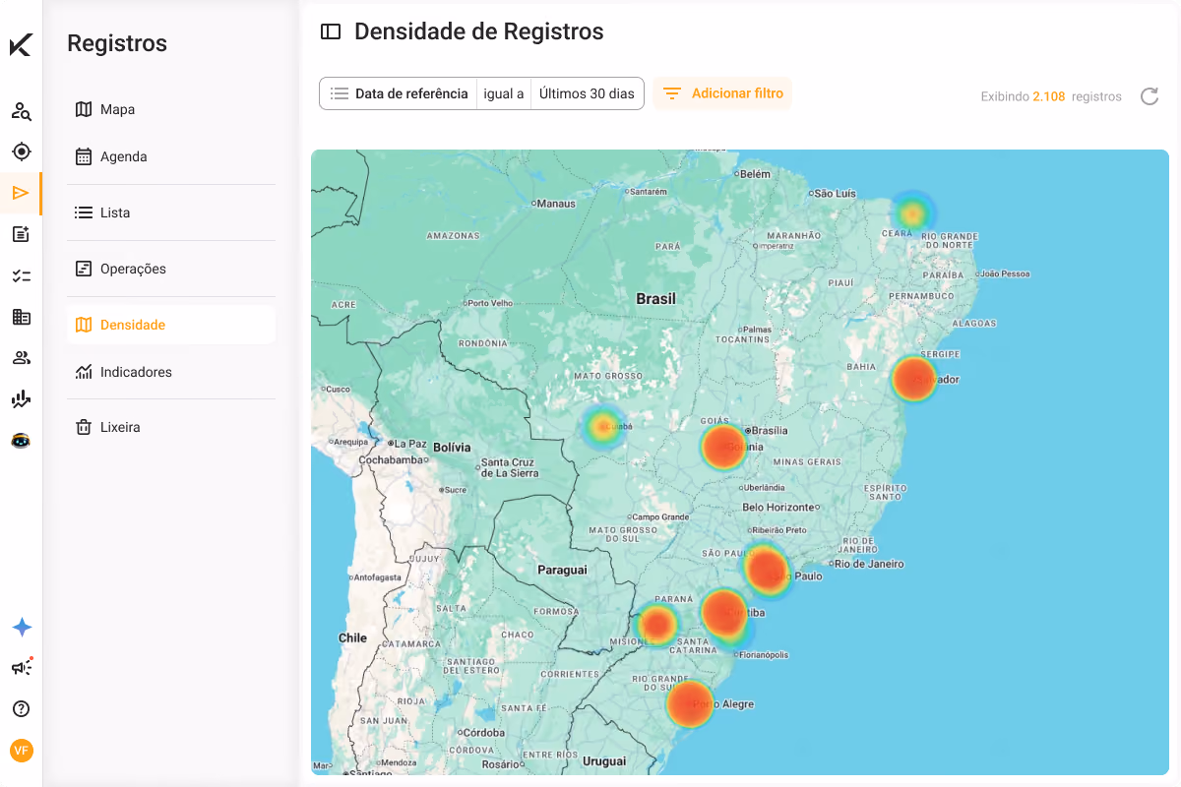The image size is (1181, 787).
Task: Open the note with plus icon
Action: point(21,234)
